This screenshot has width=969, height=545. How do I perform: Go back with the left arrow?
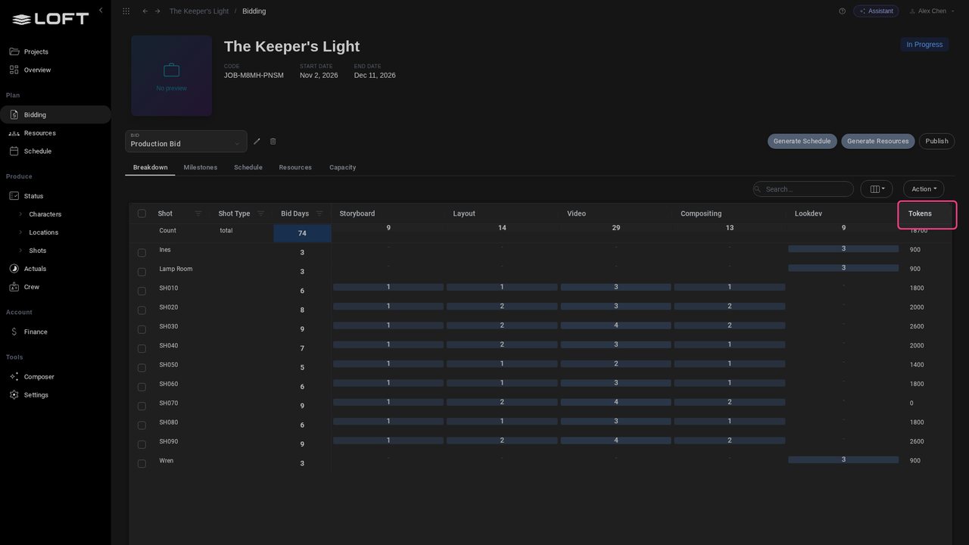tap(145, 11)
